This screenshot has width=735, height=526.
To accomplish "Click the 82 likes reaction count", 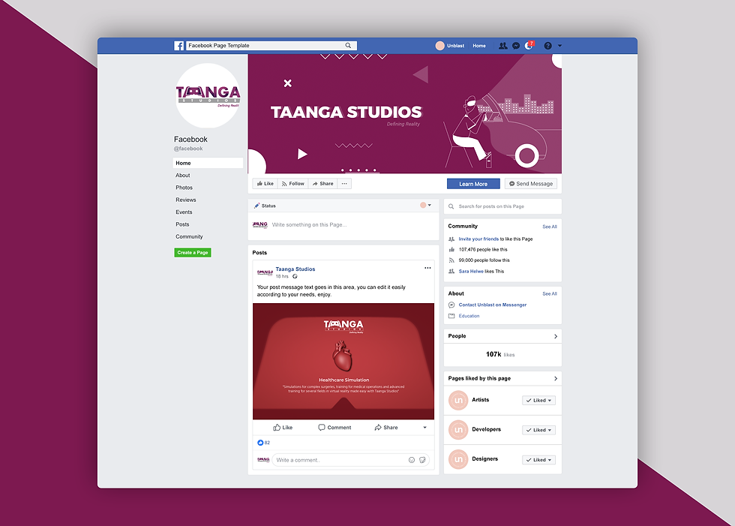I will click(x=263, y=443).
